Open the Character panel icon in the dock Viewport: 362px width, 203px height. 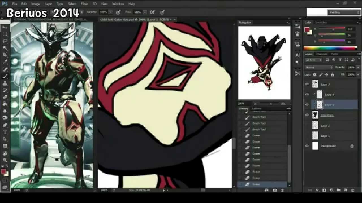click(x=298, y=55)
